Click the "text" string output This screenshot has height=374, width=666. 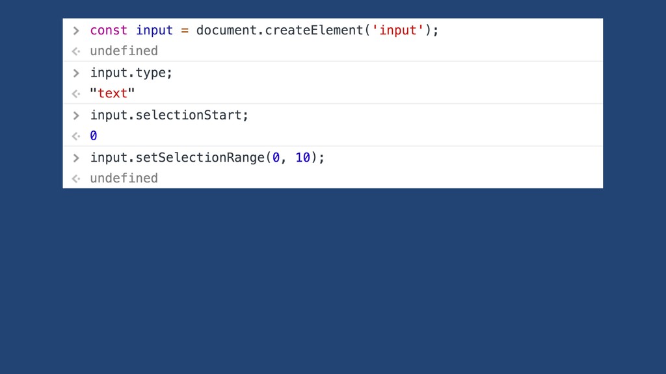[x=113, y=93]
